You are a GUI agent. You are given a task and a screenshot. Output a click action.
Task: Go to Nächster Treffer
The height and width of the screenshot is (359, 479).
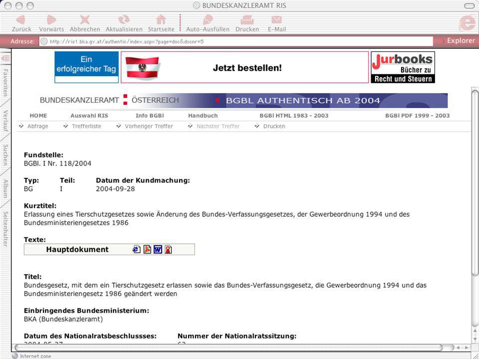tap(218, 126)
